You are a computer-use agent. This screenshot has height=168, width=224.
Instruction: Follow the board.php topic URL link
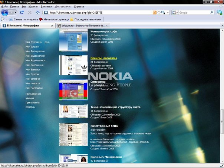pos(120,142)
